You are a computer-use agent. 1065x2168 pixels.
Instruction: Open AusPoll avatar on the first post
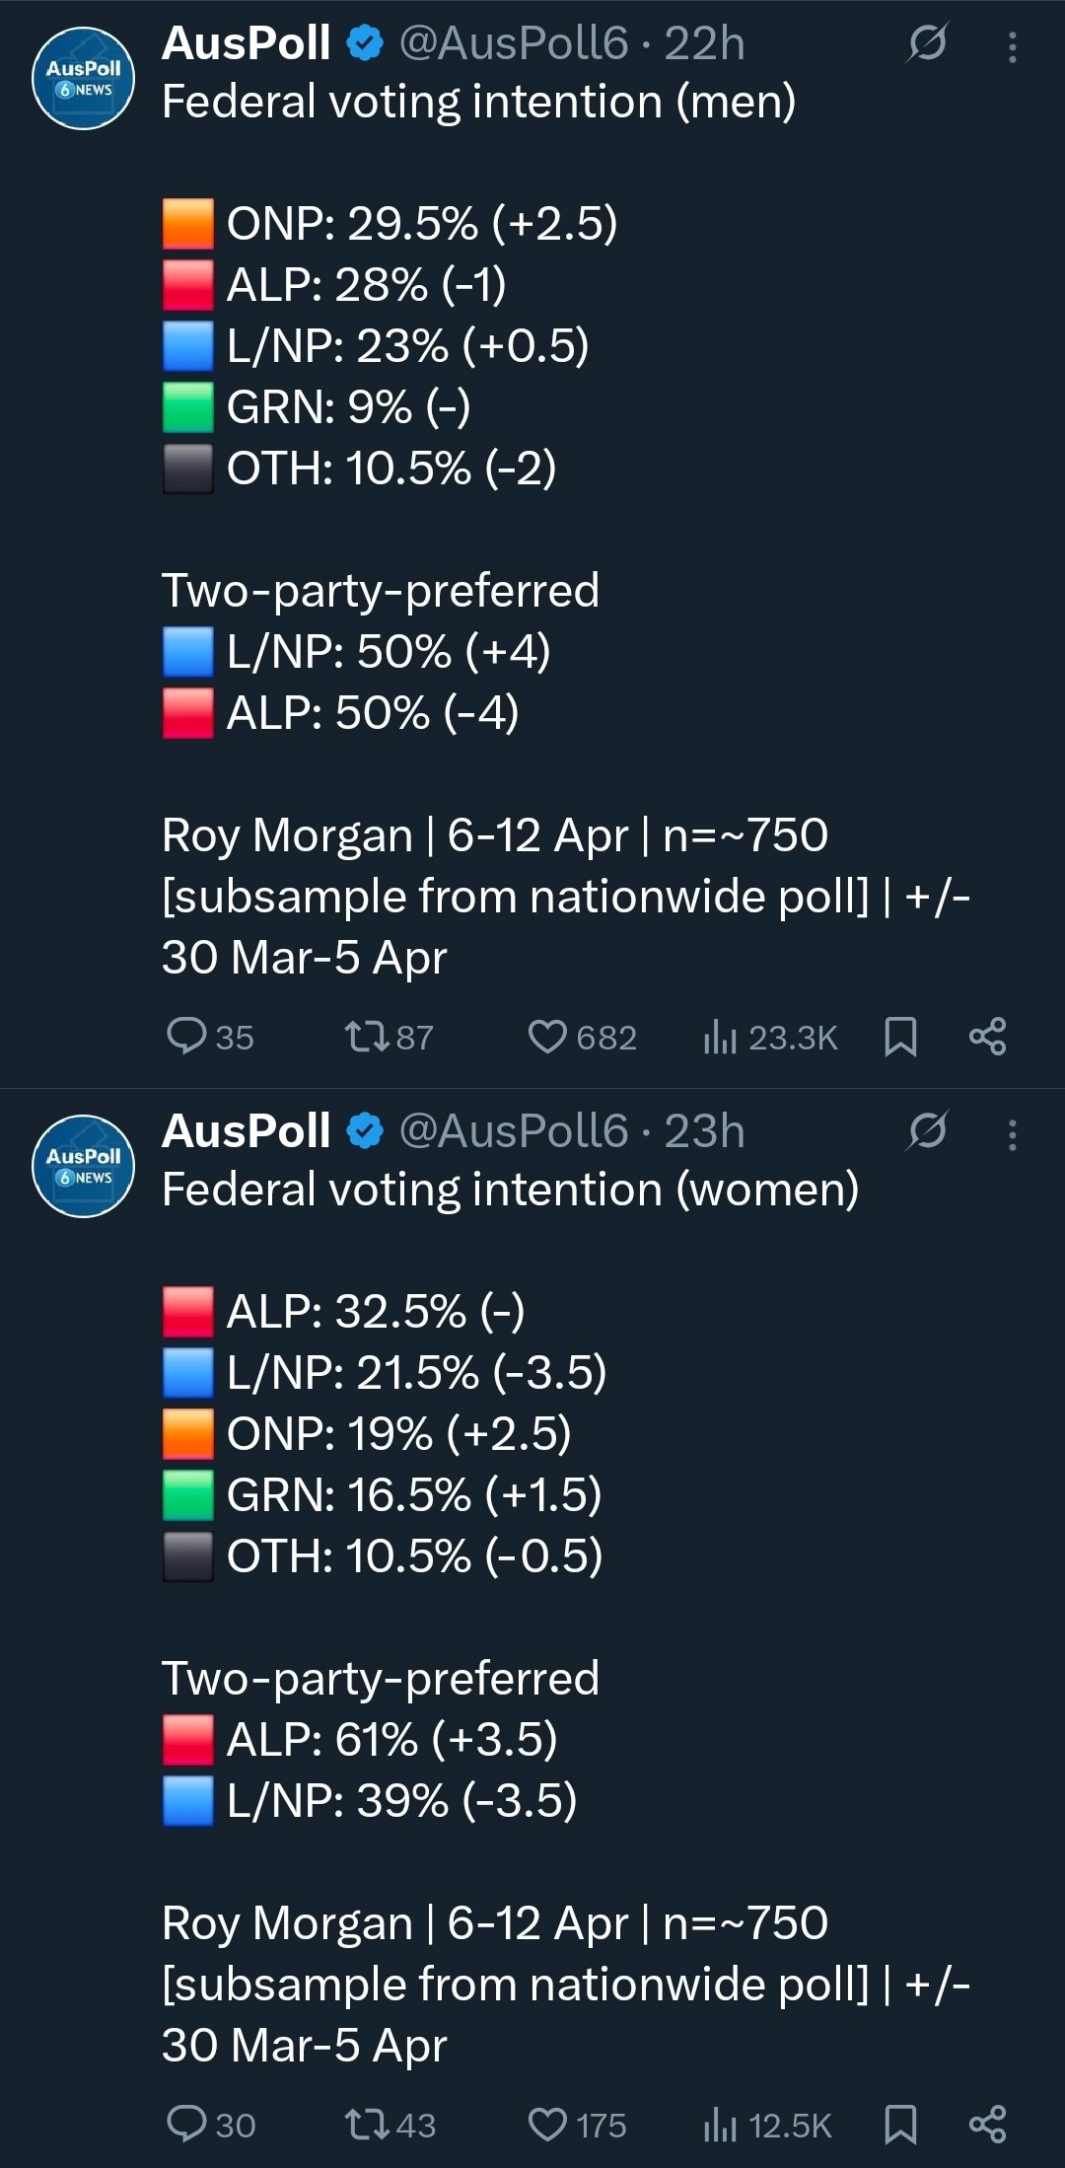click(83, 79)
